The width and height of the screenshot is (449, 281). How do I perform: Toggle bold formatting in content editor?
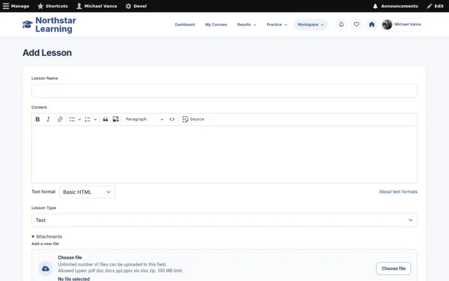pos(37,119)
